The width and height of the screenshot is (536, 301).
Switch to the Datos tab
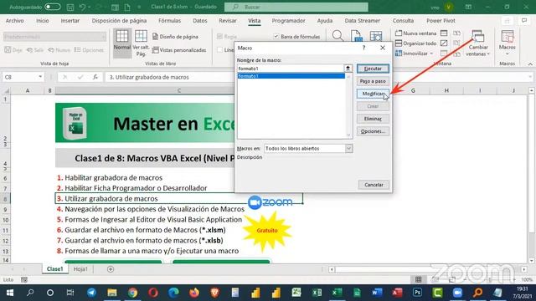point(200,20)
